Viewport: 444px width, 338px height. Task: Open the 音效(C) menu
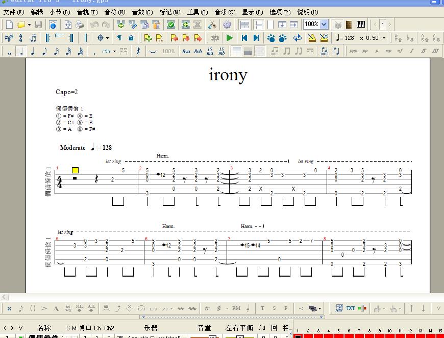(142, 12)
